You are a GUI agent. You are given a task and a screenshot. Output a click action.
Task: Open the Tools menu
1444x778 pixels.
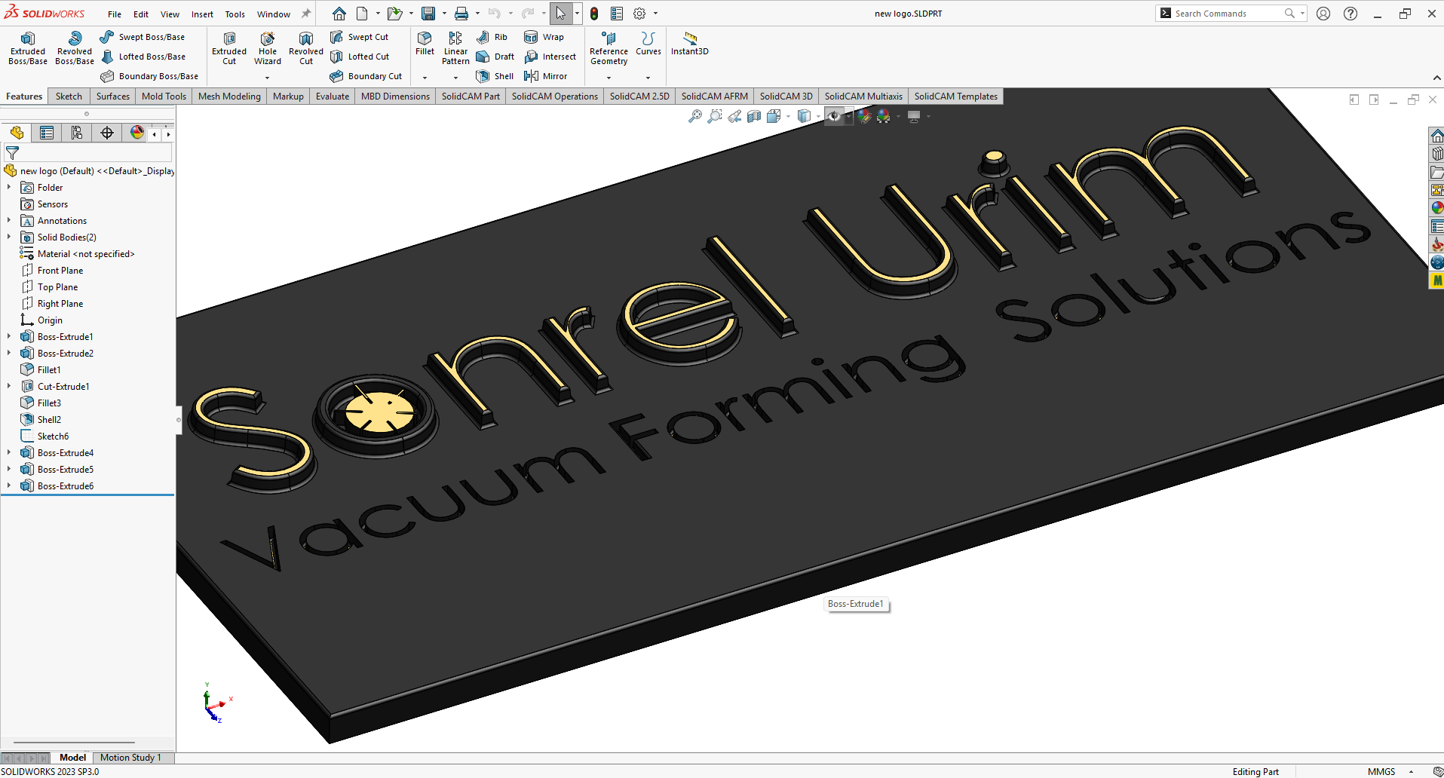[235, 14]
